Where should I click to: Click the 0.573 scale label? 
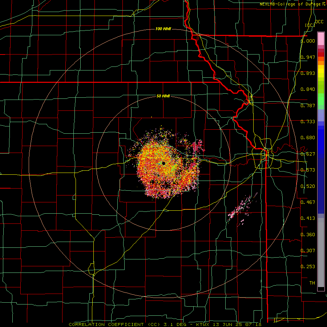tap(308, 170)
